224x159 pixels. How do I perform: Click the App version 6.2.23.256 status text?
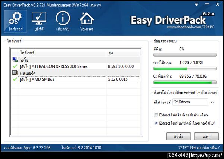pyautogui.click(x=27, y=148)
